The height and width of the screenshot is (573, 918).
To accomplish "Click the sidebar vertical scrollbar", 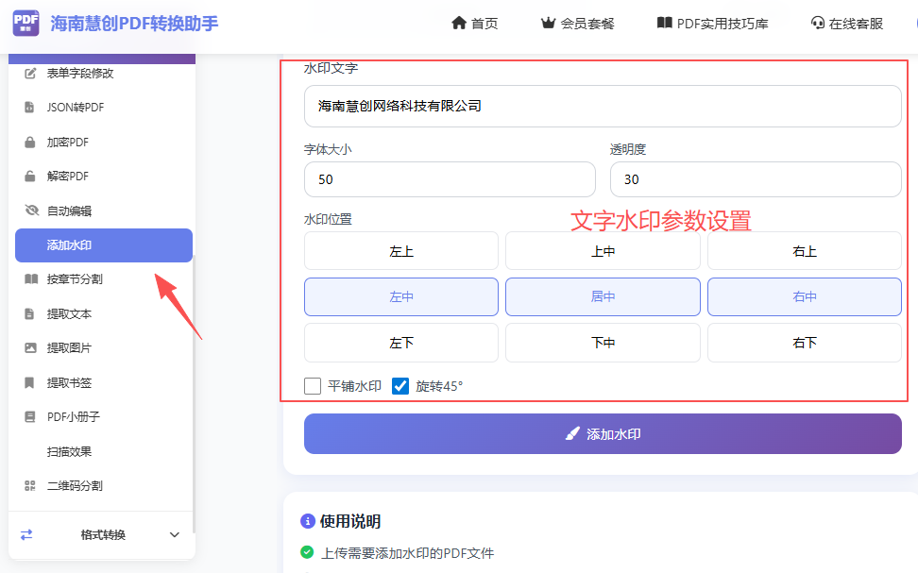I will click(x=194, y=394).
